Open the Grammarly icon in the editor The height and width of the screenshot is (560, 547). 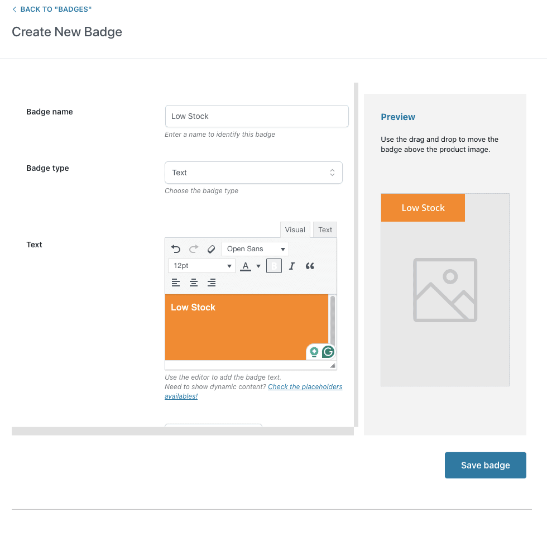click(x=328, y=352)
